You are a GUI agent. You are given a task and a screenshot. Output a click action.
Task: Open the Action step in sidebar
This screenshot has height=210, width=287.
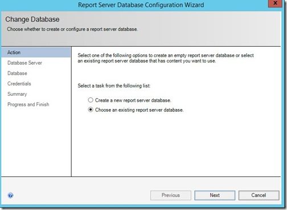(36, 52)
